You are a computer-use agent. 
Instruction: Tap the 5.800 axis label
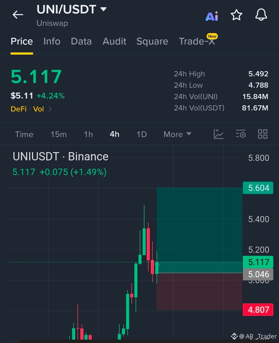point(259,158)
